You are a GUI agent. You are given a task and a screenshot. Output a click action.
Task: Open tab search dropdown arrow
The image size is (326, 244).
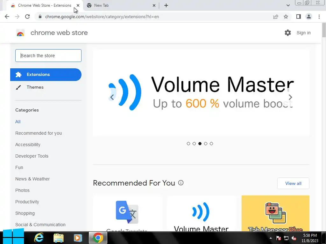[x=288, y=5]
